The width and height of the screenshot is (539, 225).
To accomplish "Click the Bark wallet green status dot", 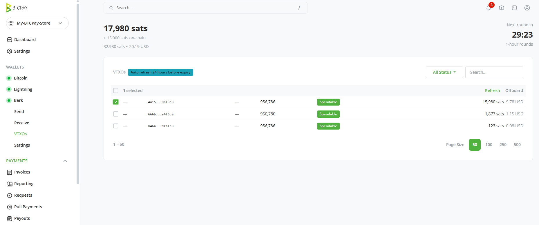I will (x=9, y=100).
